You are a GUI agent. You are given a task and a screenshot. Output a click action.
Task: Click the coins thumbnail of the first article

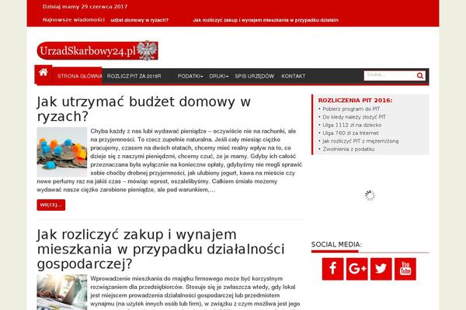point(62,152)
